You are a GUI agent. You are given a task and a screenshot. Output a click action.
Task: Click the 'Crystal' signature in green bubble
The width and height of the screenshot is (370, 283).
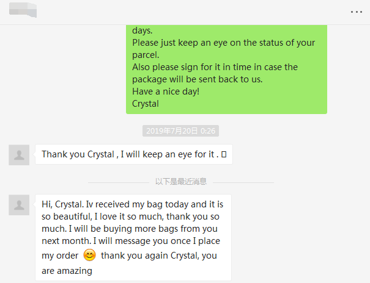tap(146, 104)
